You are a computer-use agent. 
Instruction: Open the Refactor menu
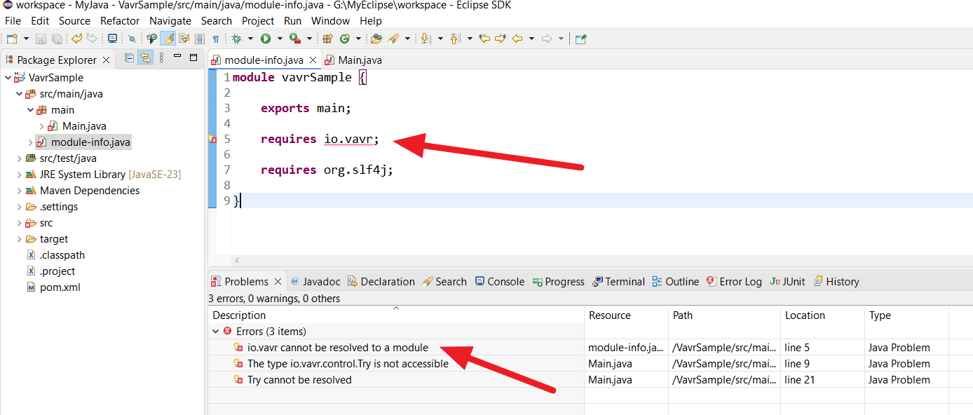point(120,21)
